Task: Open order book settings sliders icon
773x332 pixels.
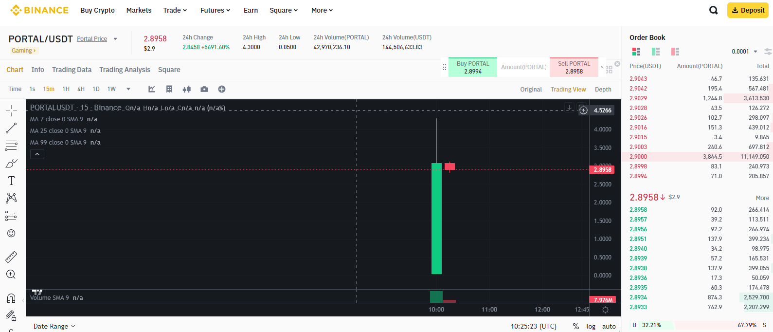Action: pos(768,52)
